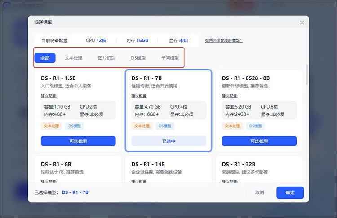Switch to the 图片识别 filter tab
Screen dimensions: 337x218
point(106,58)
